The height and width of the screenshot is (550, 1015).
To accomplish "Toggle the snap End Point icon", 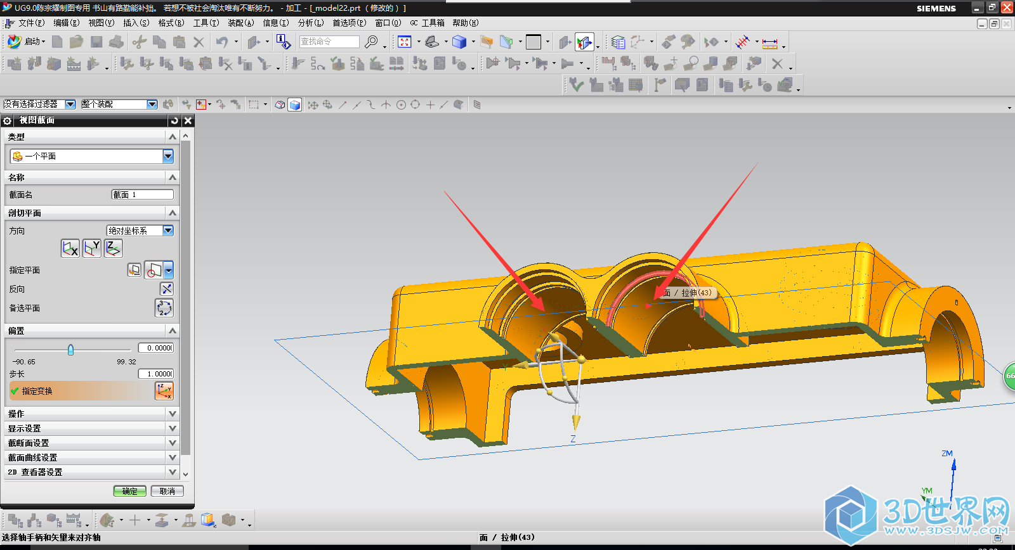I will [x=343, y=105].
